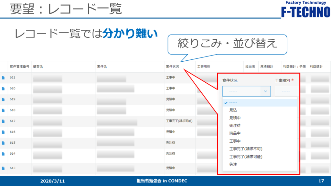Open record 621 via its document icon
The image size is (331, 186).
[3, 77]
